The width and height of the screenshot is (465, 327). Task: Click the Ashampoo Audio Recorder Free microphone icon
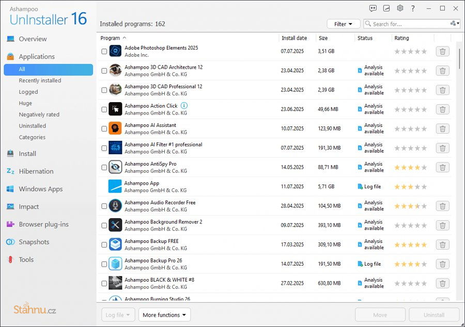115,206
